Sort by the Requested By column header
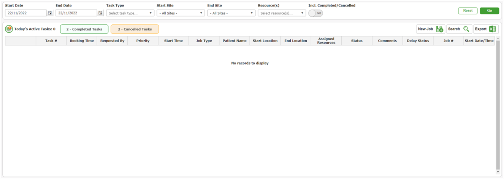This screenshot has height=179, width=504. 112,41
